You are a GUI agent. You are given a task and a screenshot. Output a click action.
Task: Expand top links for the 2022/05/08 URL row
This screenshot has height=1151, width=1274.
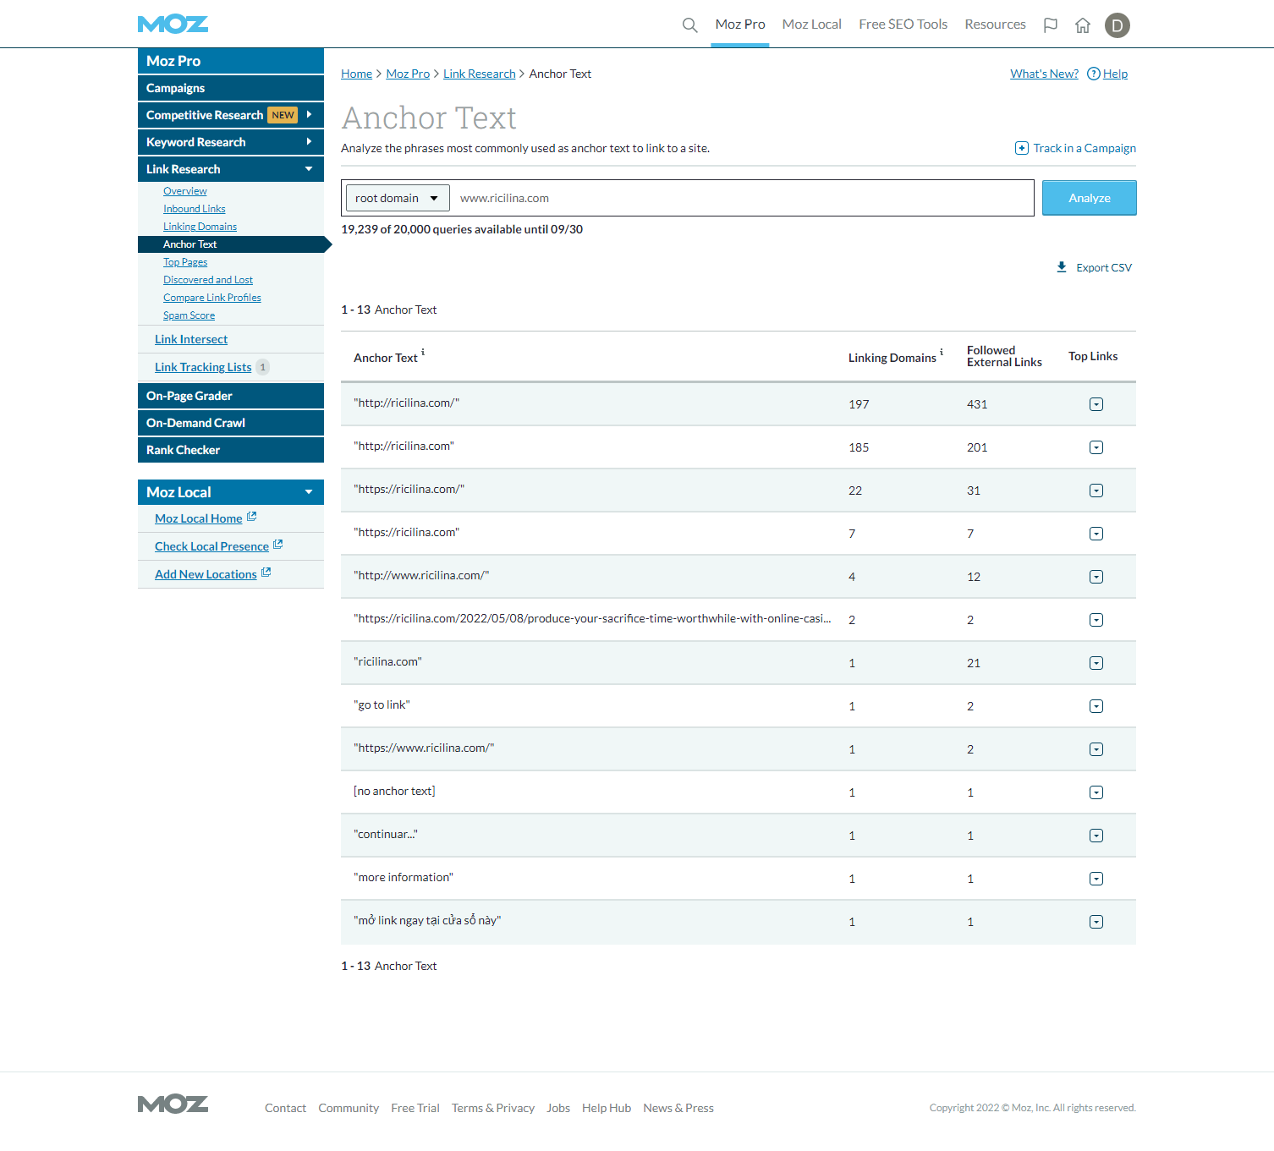point(1096,620)
